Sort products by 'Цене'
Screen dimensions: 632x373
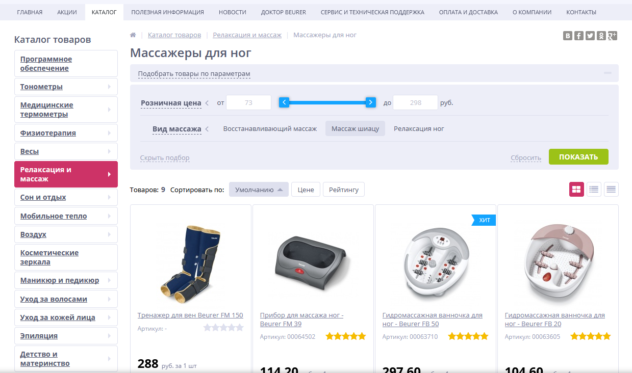[x=306, y=190]
